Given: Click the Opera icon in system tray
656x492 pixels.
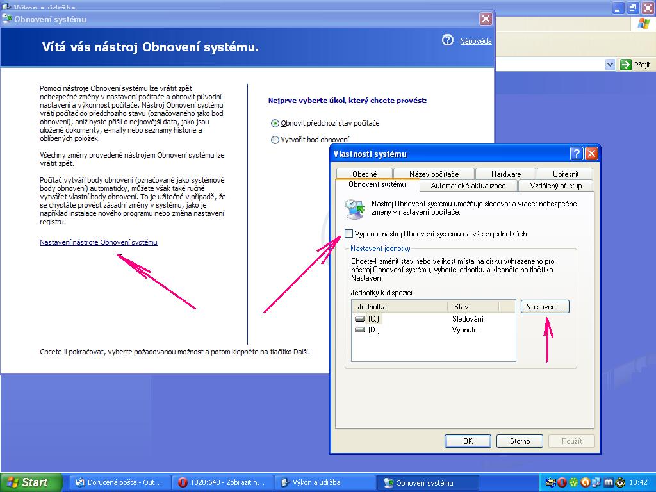Looking at the screenshot, I should tap(561, 482).
